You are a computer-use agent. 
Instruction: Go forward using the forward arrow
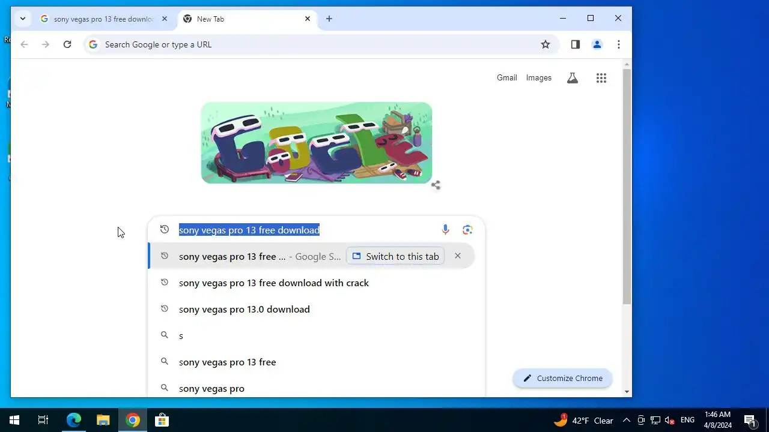(46, 44)
